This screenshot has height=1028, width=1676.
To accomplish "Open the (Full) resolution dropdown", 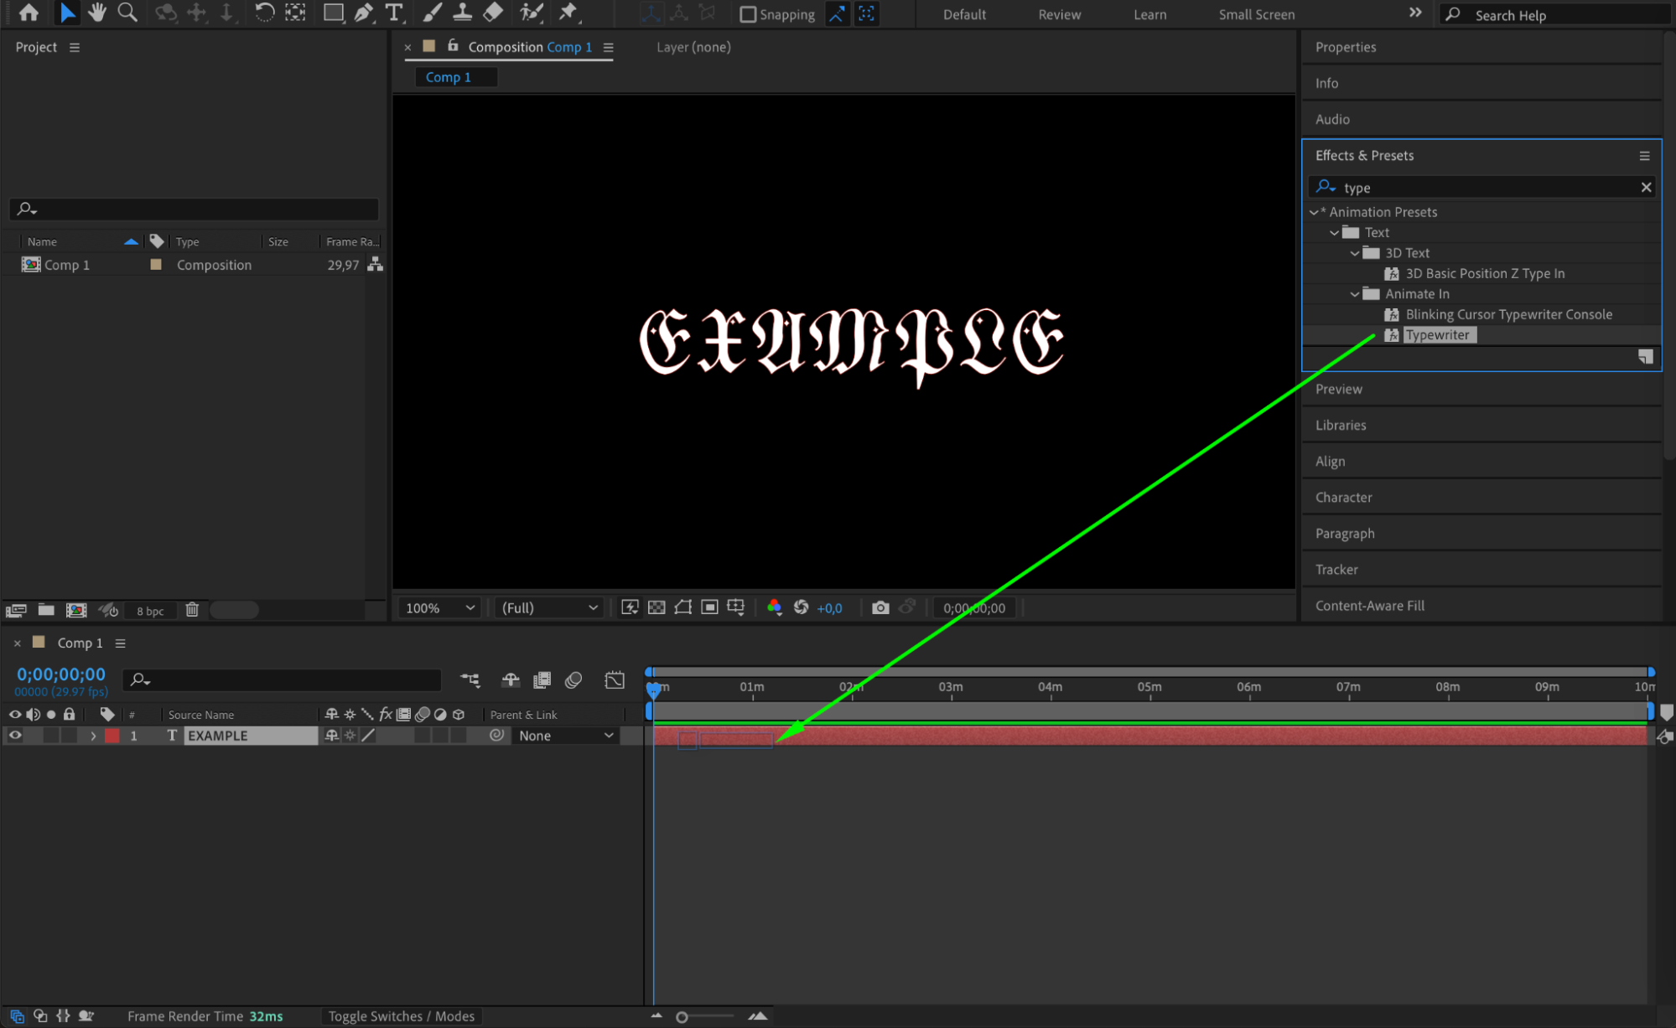I will pos(549,607).
